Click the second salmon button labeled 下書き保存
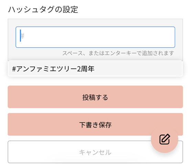Screen dimensions: 191x164 pos(95,124)
